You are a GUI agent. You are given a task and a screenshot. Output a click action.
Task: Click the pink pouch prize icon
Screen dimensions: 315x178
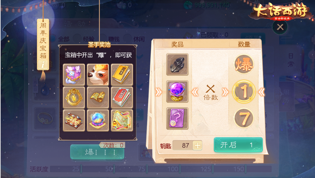74,75
